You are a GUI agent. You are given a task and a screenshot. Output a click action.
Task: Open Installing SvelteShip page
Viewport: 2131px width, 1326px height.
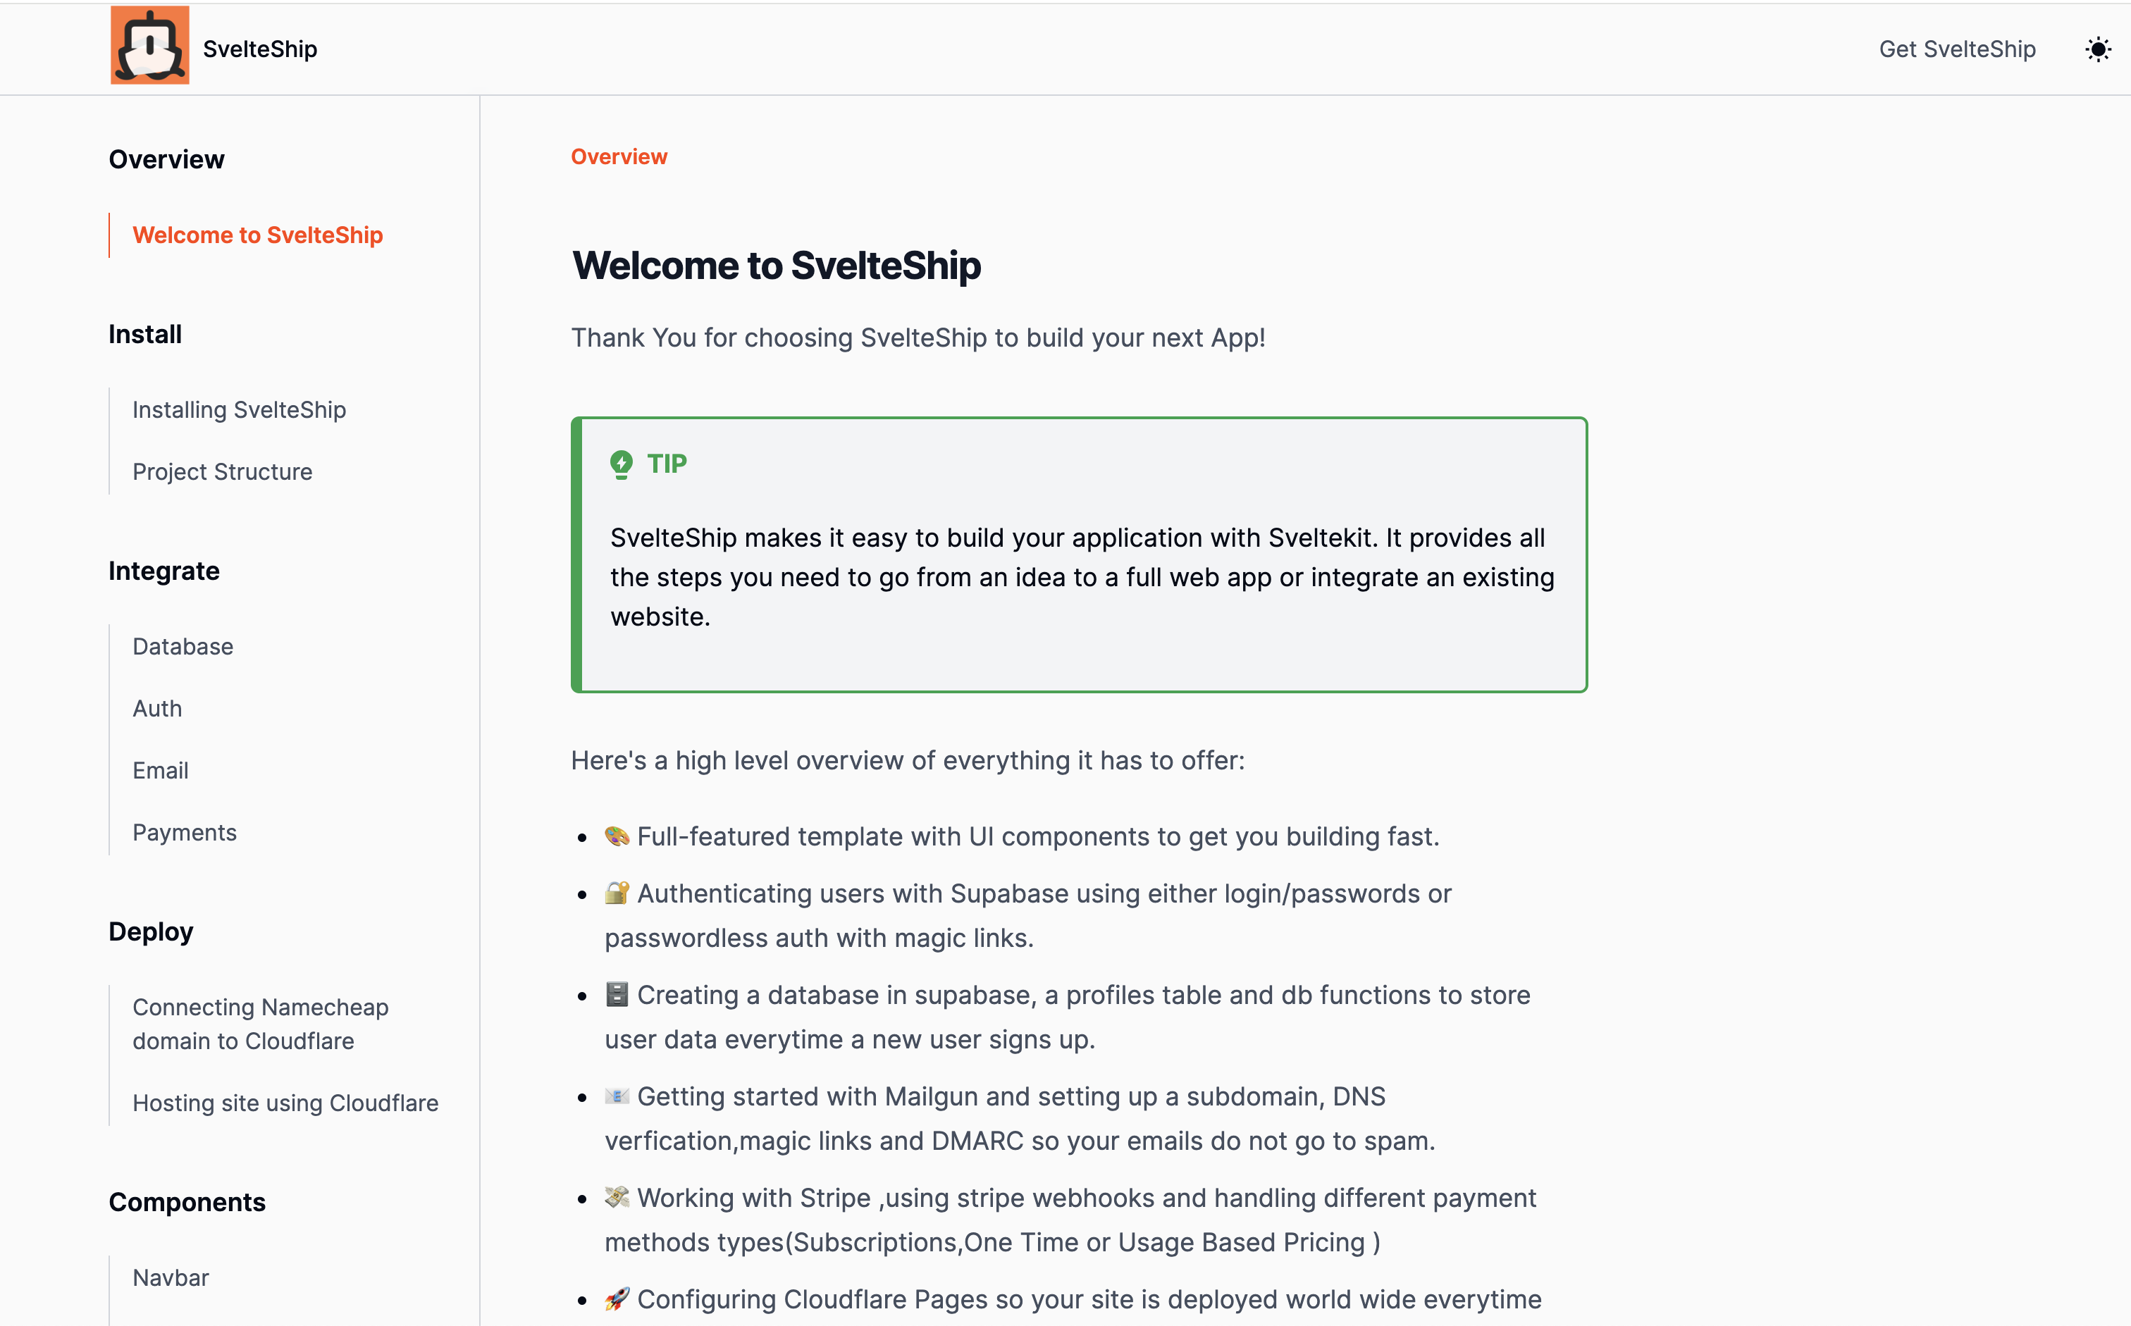(240, 409)
